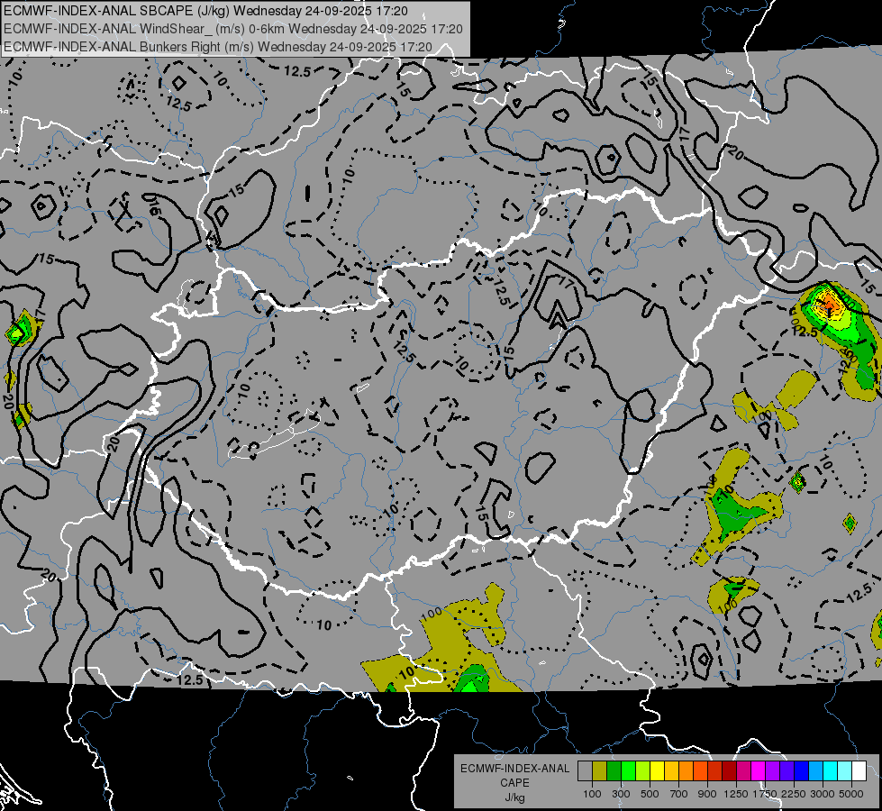This screenshot has width=882, height=811.
Task: Select the Bunkers Right title line
Action: click(218, 47)
